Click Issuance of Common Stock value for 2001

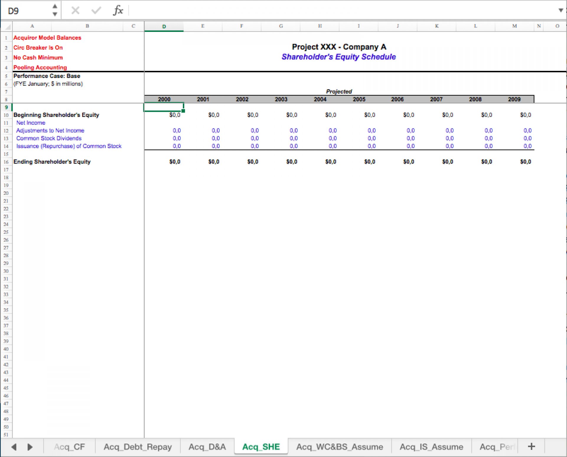pos(216,146)
